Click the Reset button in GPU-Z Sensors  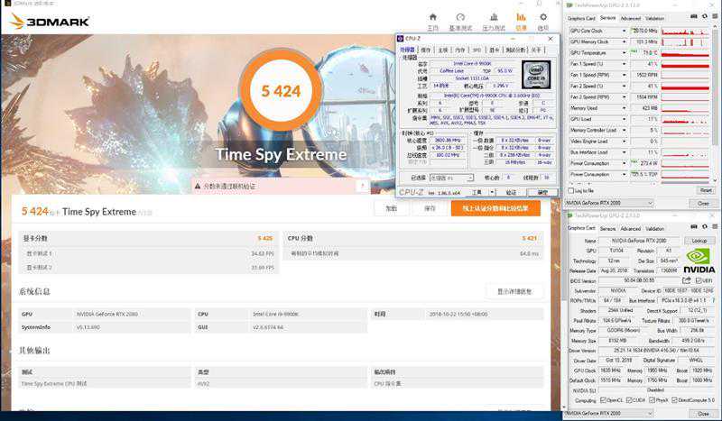[x=705, y=190]
